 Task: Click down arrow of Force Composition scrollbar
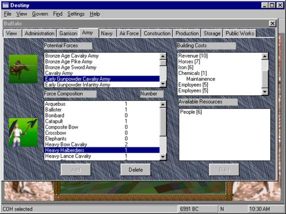click(x=163, y=157)
